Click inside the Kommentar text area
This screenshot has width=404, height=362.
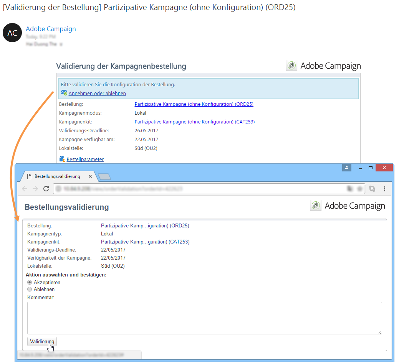(x=205, y=318)
